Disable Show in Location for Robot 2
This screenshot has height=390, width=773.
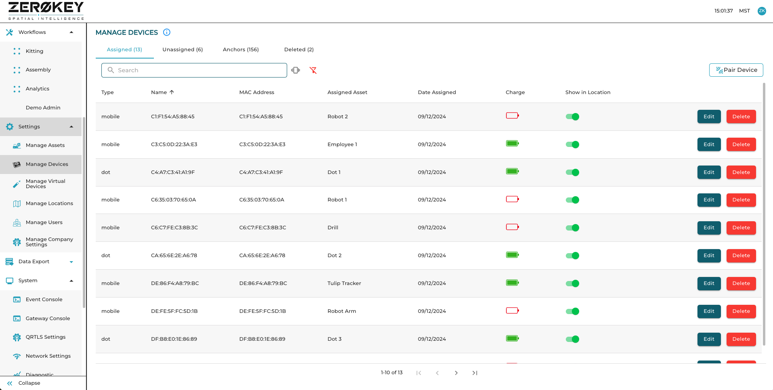point(572,117)
